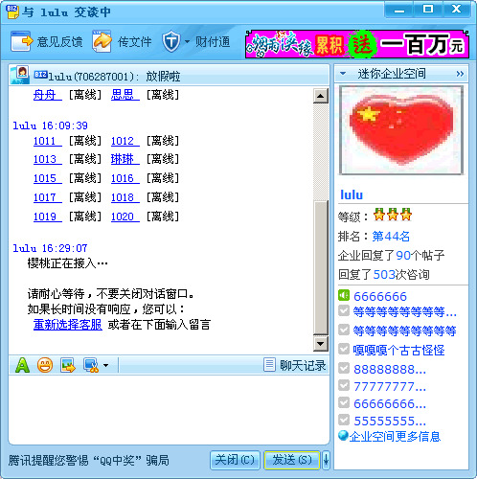Click the chat scrollbar down arrow
Image resolution: width=477 pixels, height=479 pixels.
320,344
